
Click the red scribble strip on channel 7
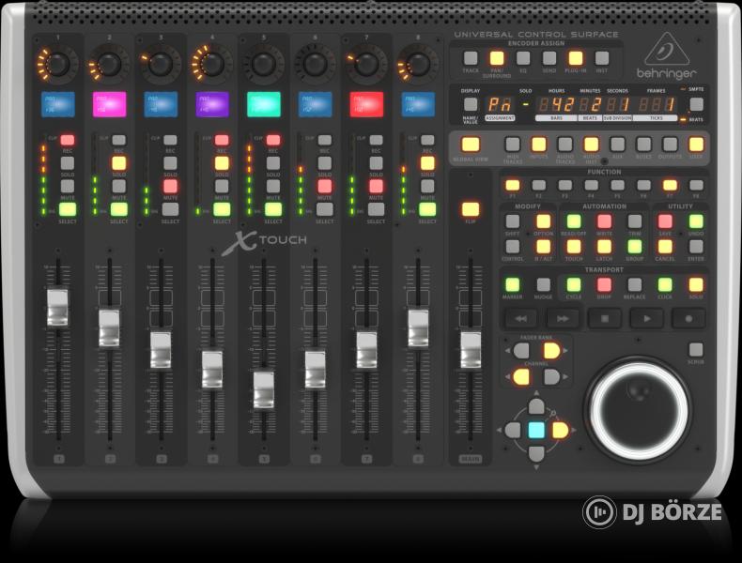(x=366, y=104)
